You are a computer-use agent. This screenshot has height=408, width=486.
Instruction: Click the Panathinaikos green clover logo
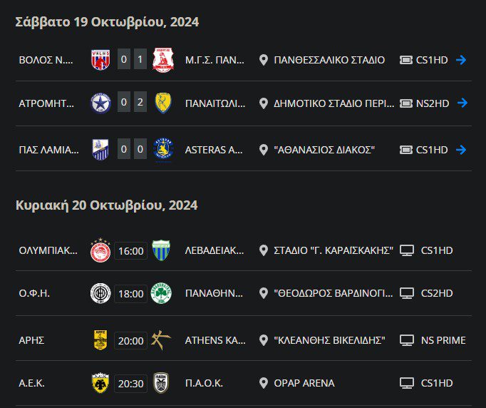[161, 293]
